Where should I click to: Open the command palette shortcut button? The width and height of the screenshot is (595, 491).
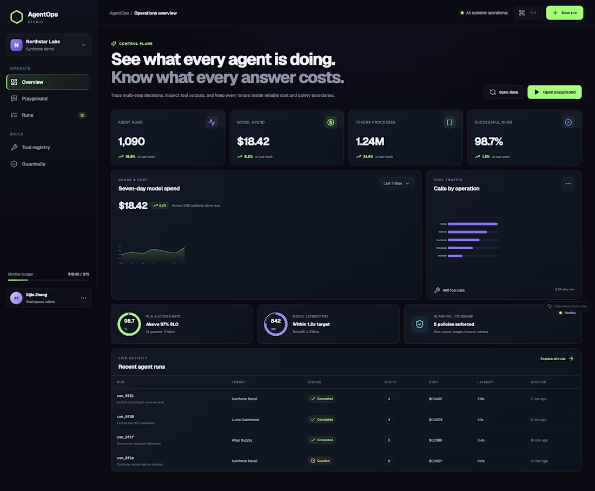click(528, 13)
